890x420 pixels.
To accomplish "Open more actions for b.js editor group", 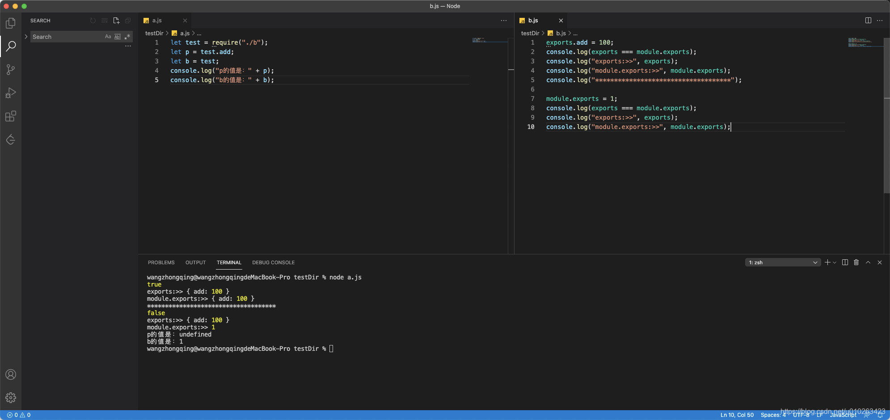I will [x=880, y=21].
